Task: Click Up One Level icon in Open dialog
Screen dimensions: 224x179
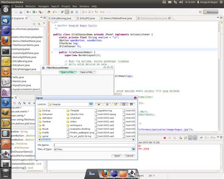Action: click(x=99, y=104)
